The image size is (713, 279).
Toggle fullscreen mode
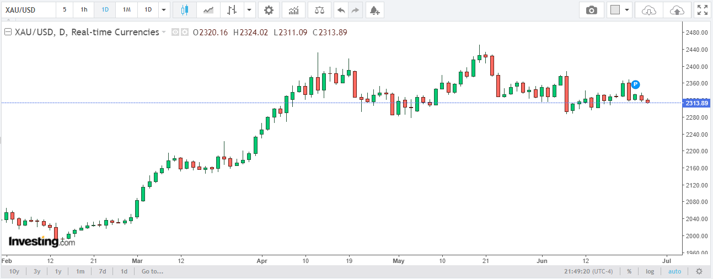pos(702,10)
